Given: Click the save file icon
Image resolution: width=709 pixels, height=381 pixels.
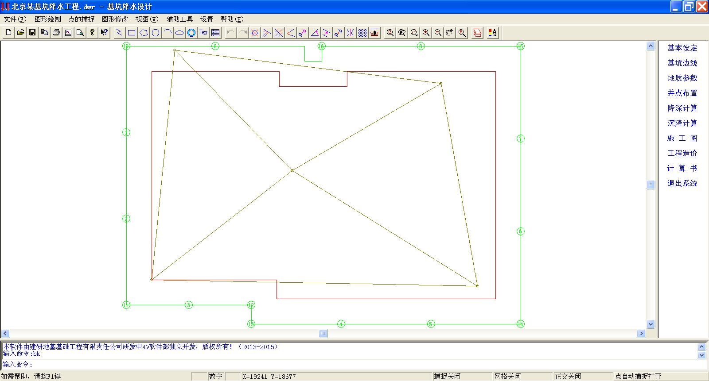Looking at the screenshot, I should tap(32, 33).
